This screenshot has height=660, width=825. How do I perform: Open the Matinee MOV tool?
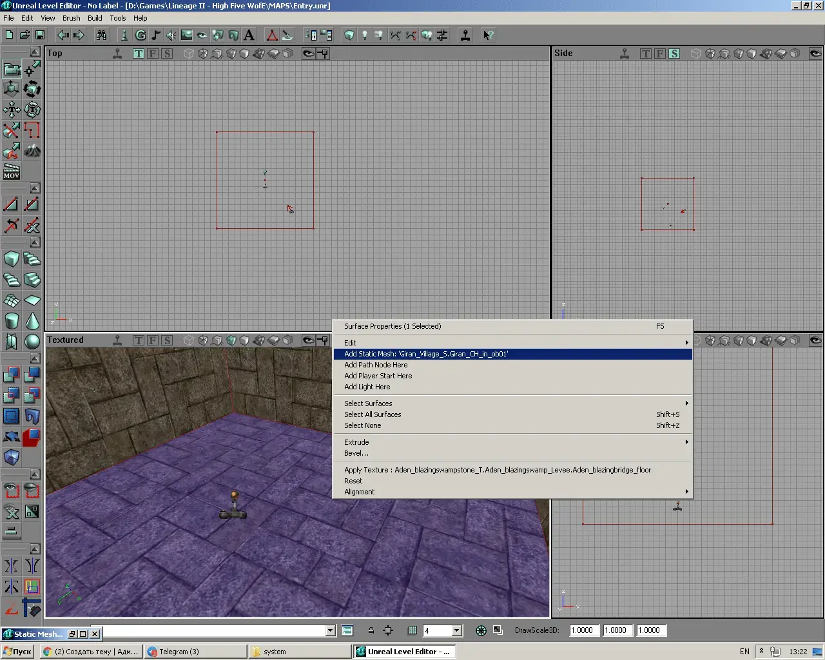12,171
